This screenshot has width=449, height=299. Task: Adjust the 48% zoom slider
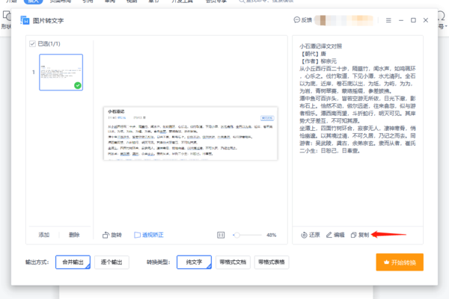tap(236, 235)
